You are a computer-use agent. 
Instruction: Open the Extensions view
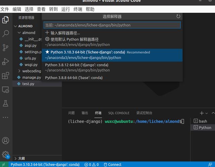point(5,76)
